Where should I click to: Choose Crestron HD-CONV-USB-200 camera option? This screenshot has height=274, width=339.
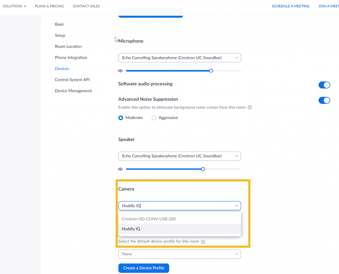[x=179, y=219]
